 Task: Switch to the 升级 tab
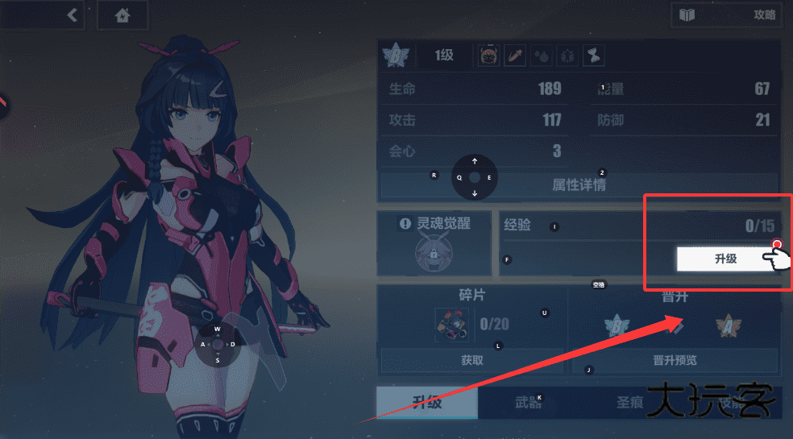[427, 403]
